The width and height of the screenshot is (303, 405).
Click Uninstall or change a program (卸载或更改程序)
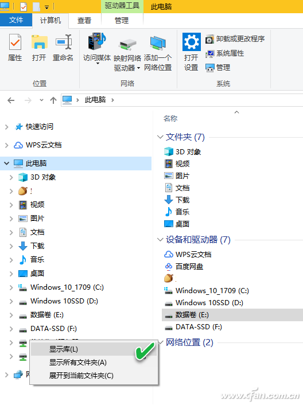click(235, 39)
